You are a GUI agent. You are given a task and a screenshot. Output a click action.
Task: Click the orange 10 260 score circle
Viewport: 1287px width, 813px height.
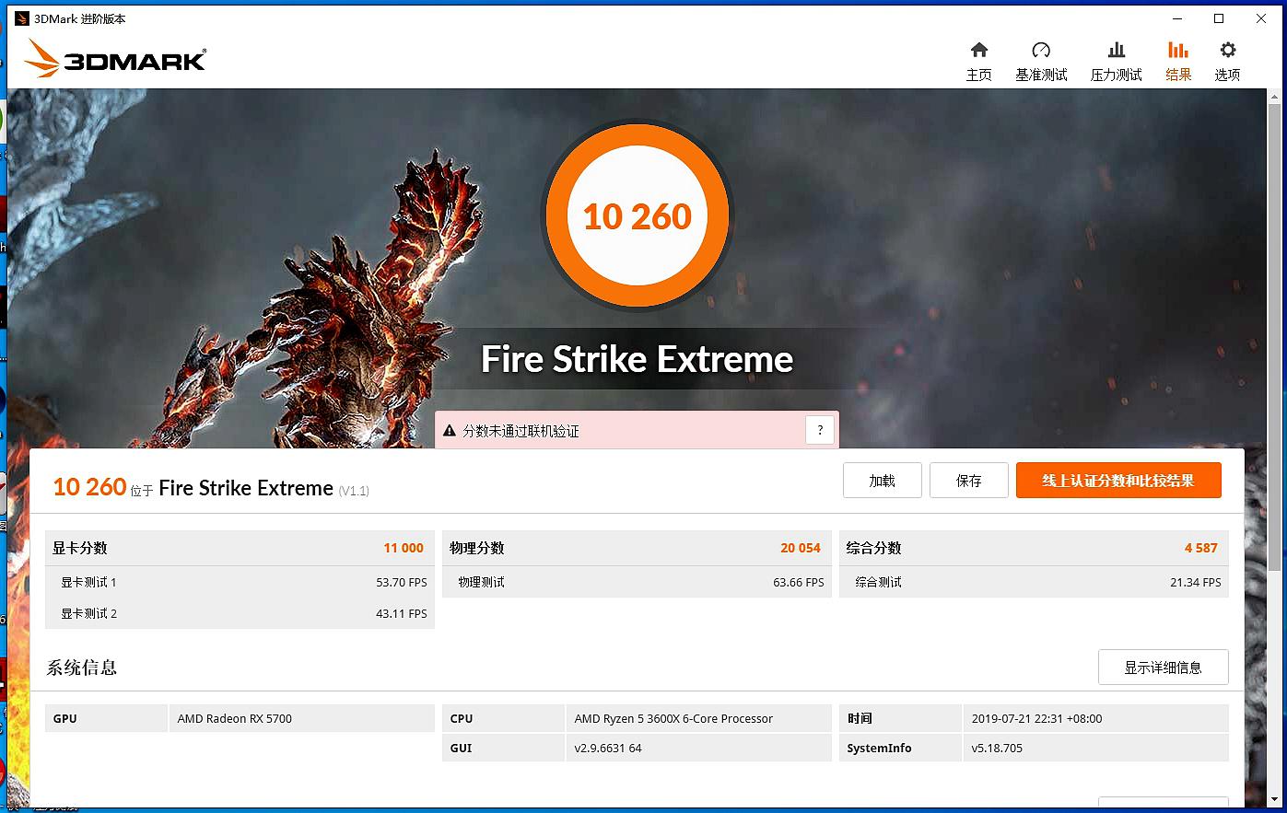pos(637,215)
